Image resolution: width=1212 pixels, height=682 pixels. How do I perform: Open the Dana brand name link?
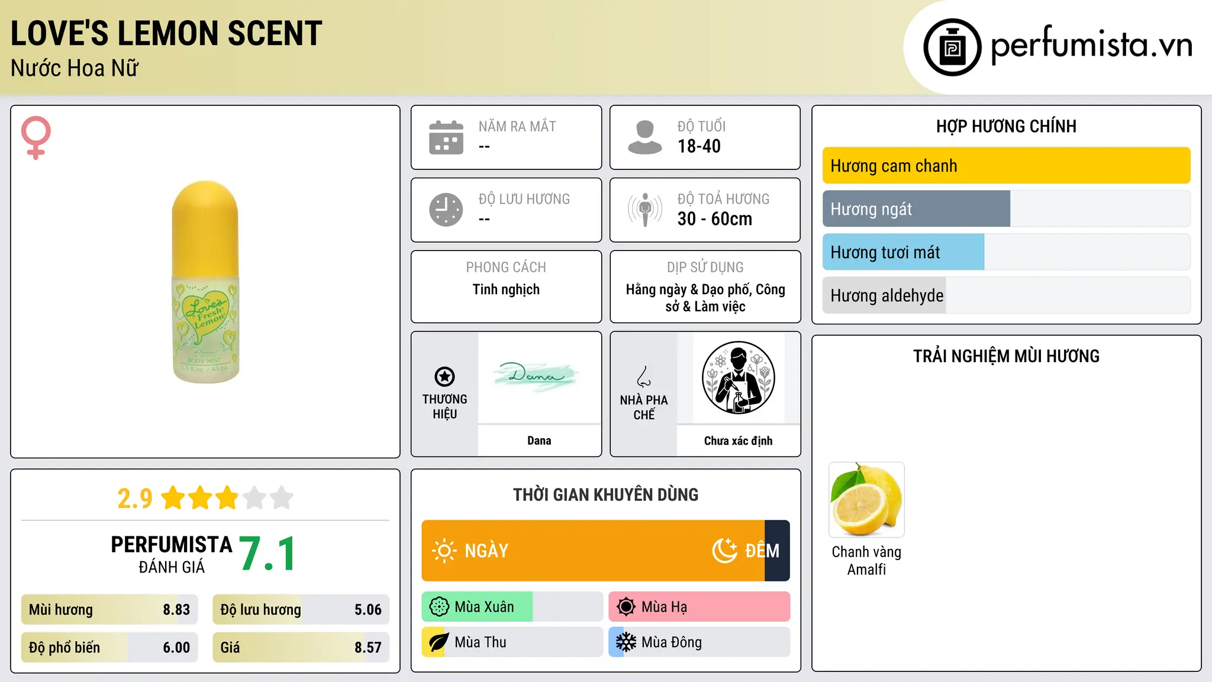(539, 440)
